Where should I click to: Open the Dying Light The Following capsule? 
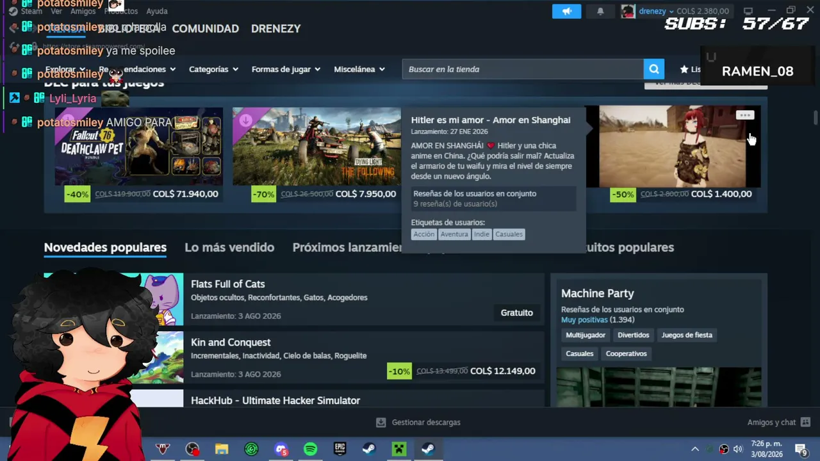click(316, 147)
